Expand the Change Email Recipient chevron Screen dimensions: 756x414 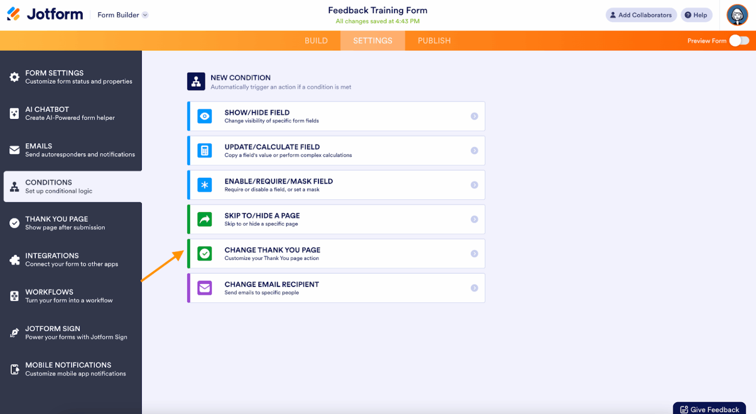pos(474,288)
